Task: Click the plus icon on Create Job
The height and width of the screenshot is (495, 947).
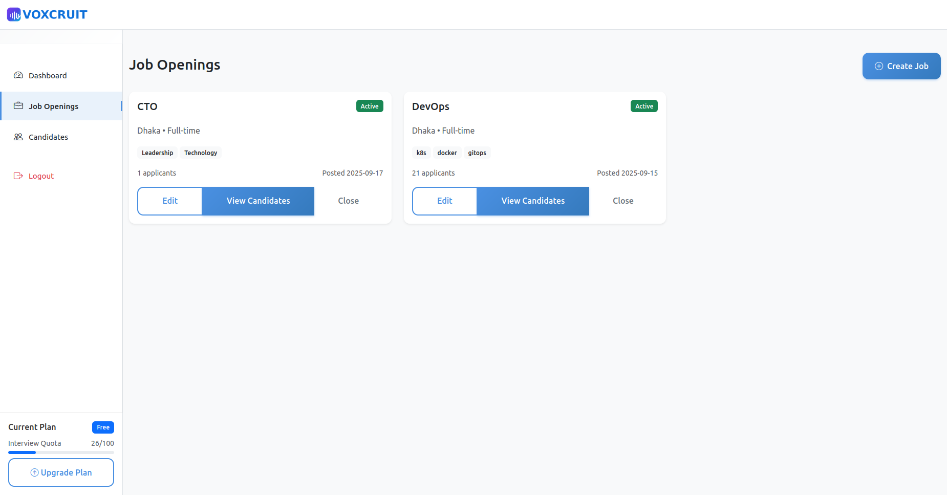Action: coord(878,66)
